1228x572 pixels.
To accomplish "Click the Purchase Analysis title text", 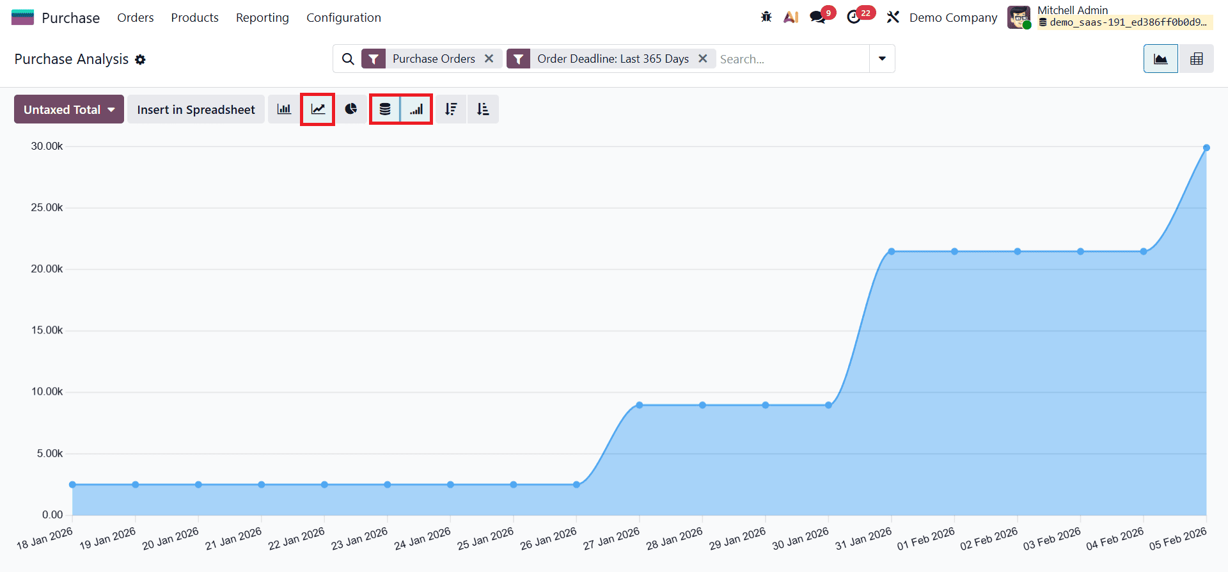I will click(72, 59).
